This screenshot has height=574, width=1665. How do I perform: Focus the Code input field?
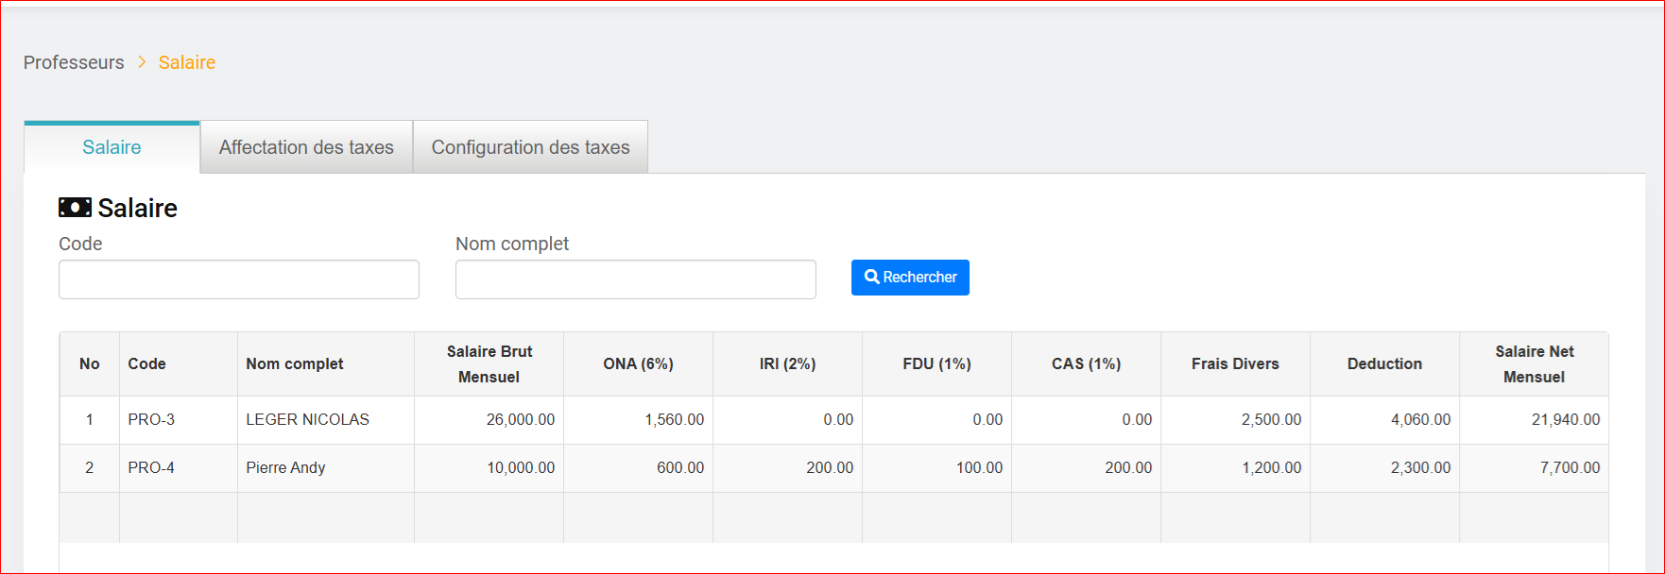click(x=238, y=279)
